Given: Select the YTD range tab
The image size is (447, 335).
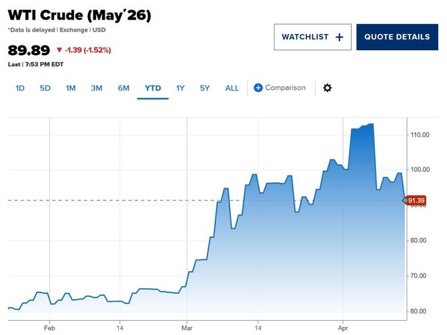Looking at the screenshot, I should (153, 88).
